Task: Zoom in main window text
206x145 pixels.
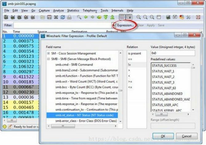Action: [139, 17]
